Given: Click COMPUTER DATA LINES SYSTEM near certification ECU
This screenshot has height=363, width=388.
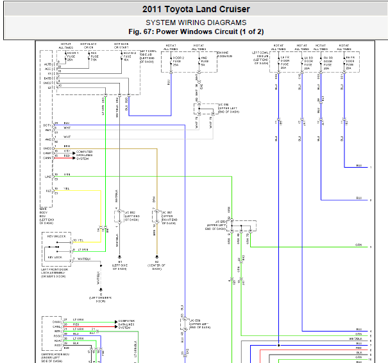Looking at the screenshot, I should (126, 324).
